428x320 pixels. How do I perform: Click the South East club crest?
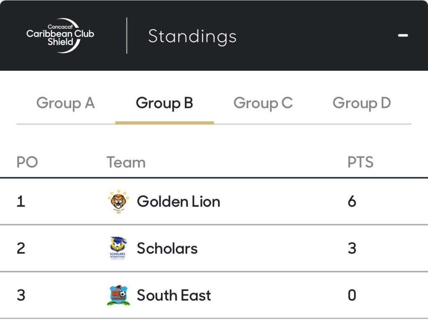[x=118, y=295]
